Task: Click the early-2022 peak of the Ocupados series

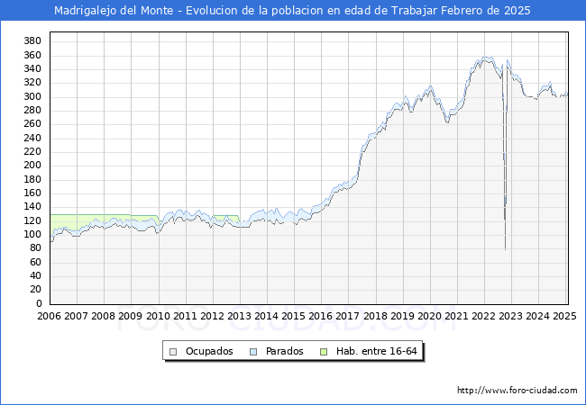Action: 485,58
